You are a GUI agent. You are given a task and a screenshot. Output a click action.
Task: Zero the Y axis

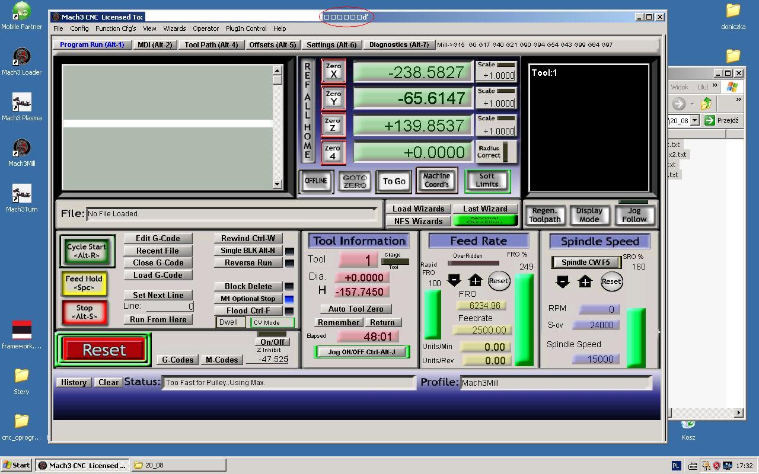333,98
